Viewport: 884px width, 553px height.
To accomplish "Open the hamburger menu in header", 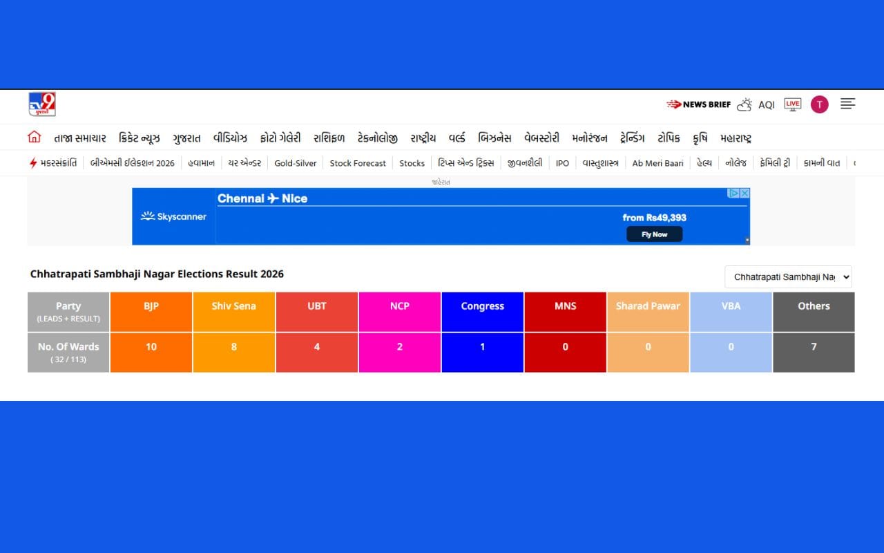I will [x=847, y=104].
